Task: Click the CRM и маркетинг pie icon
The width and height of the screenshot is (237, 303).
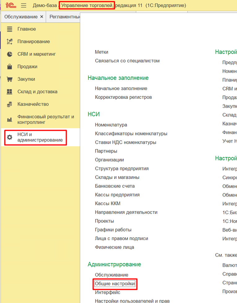Action: pyautogui.click(x=10, y=54)
